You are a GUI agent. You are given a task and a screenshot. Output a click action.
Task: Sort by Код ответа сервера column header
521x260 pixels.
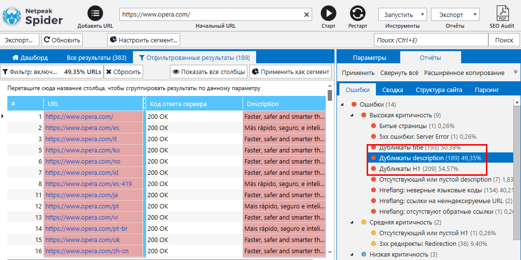[x=194, y=104]
